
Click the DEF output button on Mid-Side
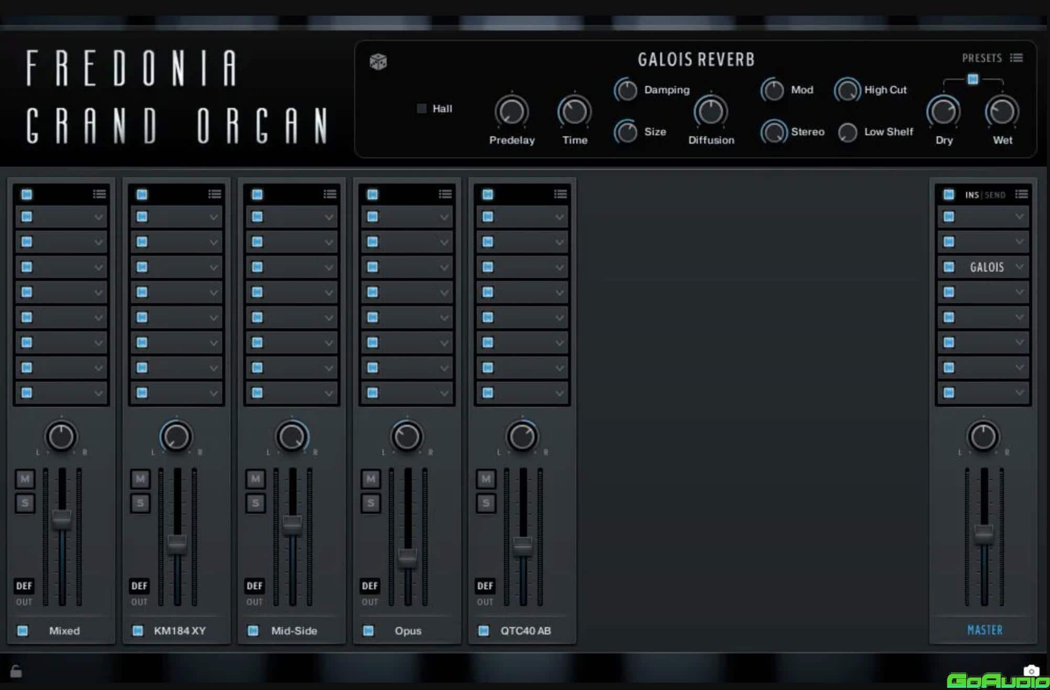[x=255, y=586]
